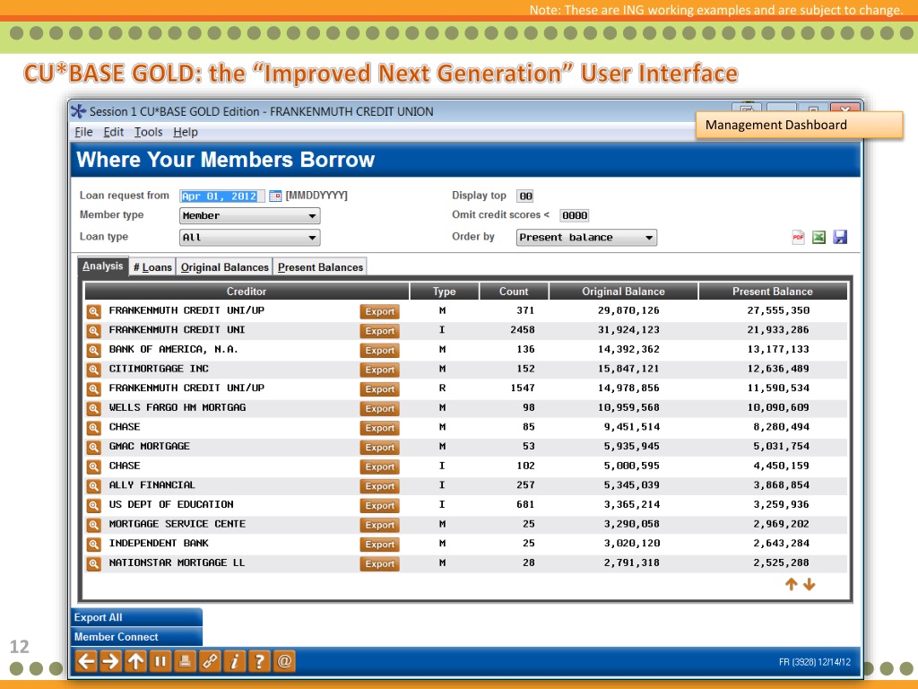Image resolution: width=918 pixels, height=689 pixels.
Task: Click Export for BANK OF AMERICA row
Action: point(379,351)
